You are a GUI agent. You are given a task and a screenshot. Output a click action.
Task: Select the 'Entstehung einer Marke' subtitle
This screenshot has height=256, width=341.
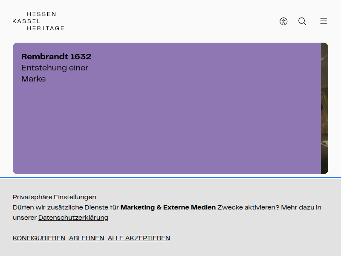[55, 73]
